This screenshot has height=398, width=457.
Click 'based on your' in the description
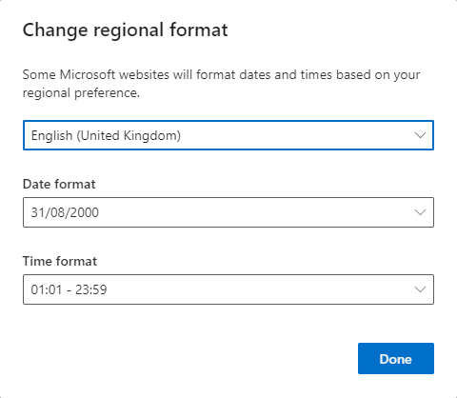pos(378,75)
